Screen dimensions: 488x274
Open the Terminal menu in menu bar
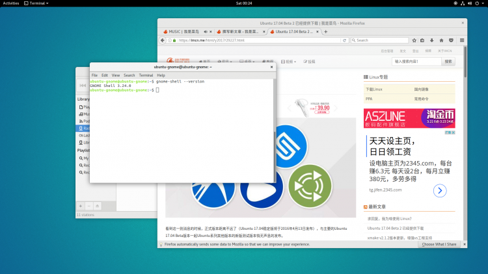point(146,75)
